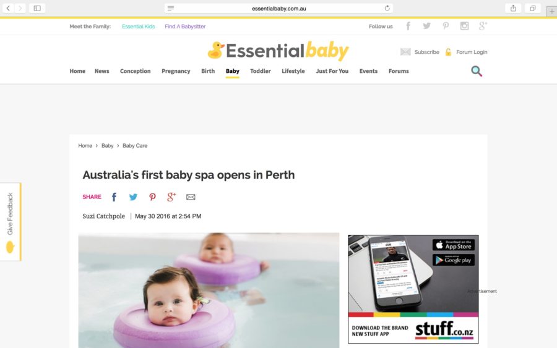This screenshot has height=348, width=557.
Task: Share article on Twitter
Action: (x=133, y=197)
